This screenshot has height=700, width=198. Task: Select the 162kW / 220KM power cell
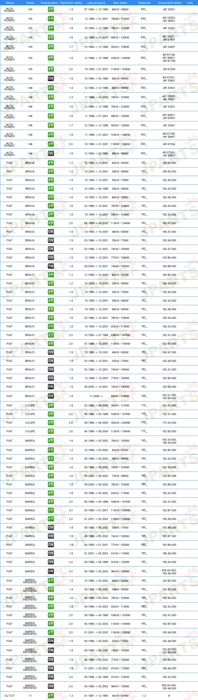click(120, 422)
